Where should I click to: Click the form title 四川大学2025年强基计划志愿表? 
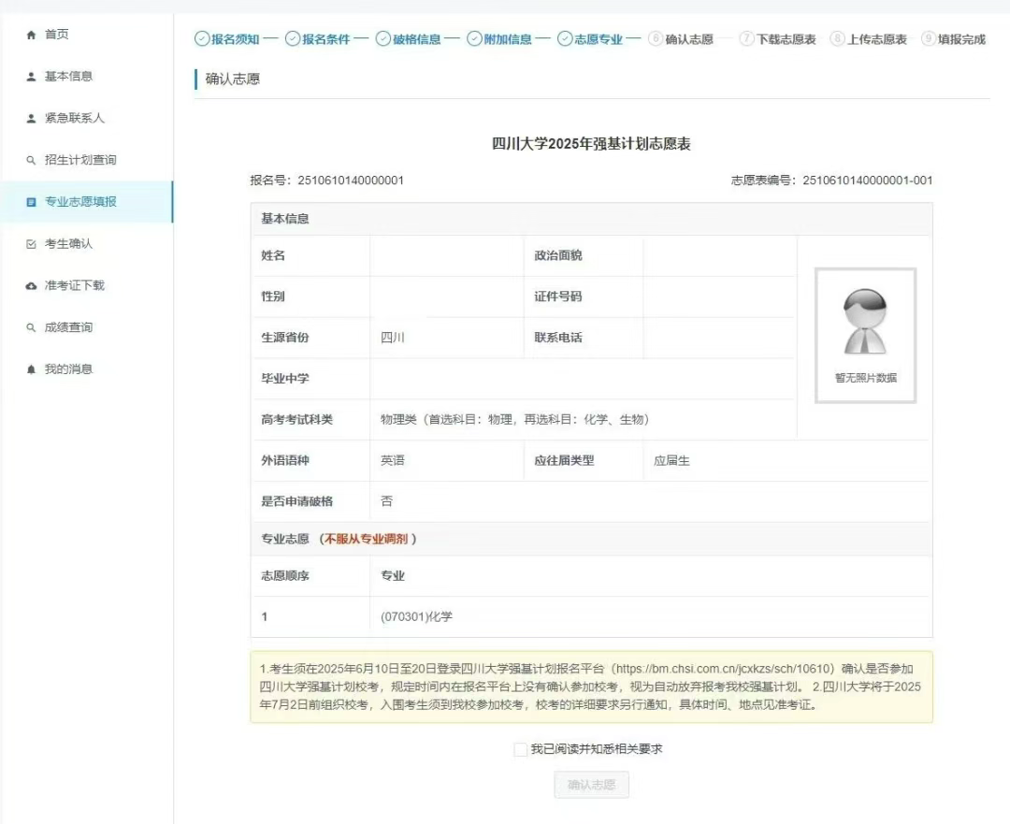(591, 144)
